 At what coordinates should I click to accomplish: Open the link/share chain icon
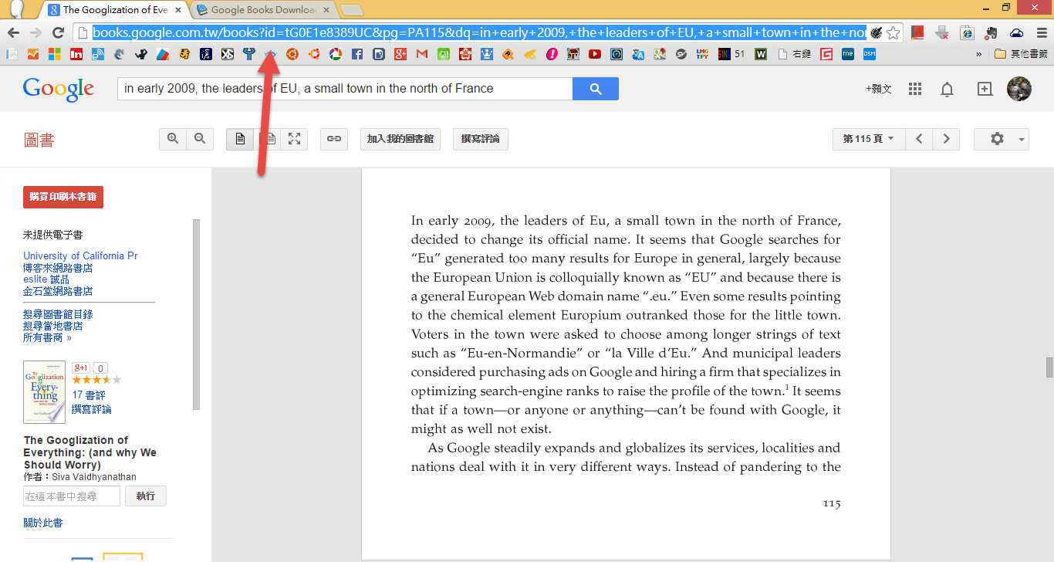click(334, 139)
